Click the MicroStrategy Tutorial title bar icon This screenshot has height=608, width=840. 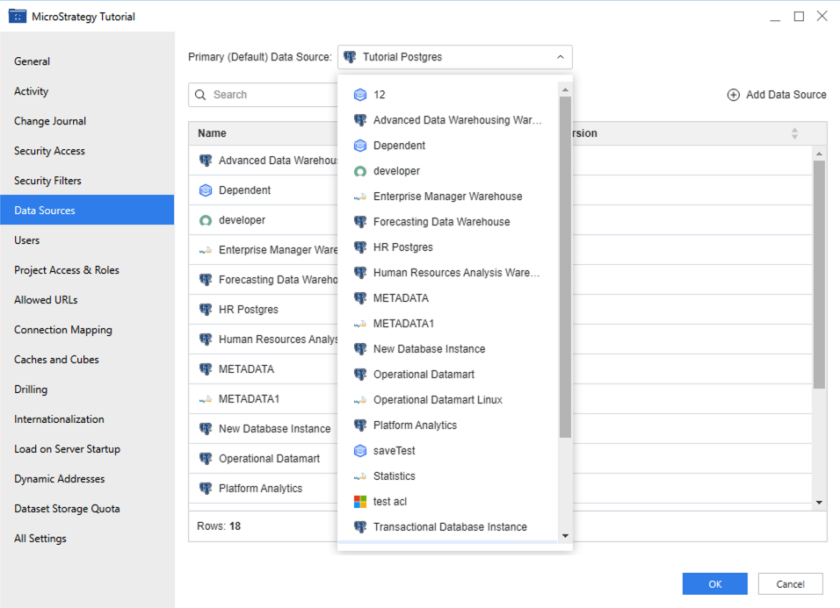click(18, 17)
